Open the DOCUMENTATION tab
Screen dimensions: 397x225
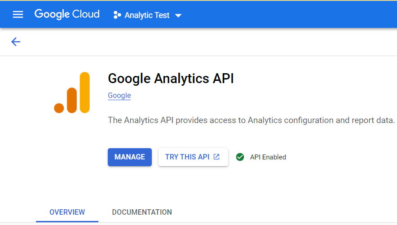coord(142,212)
